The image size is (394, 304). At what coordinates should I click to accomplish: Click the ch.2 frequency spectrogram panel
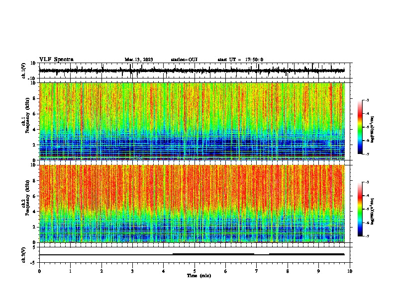click(x=195, y=204)
